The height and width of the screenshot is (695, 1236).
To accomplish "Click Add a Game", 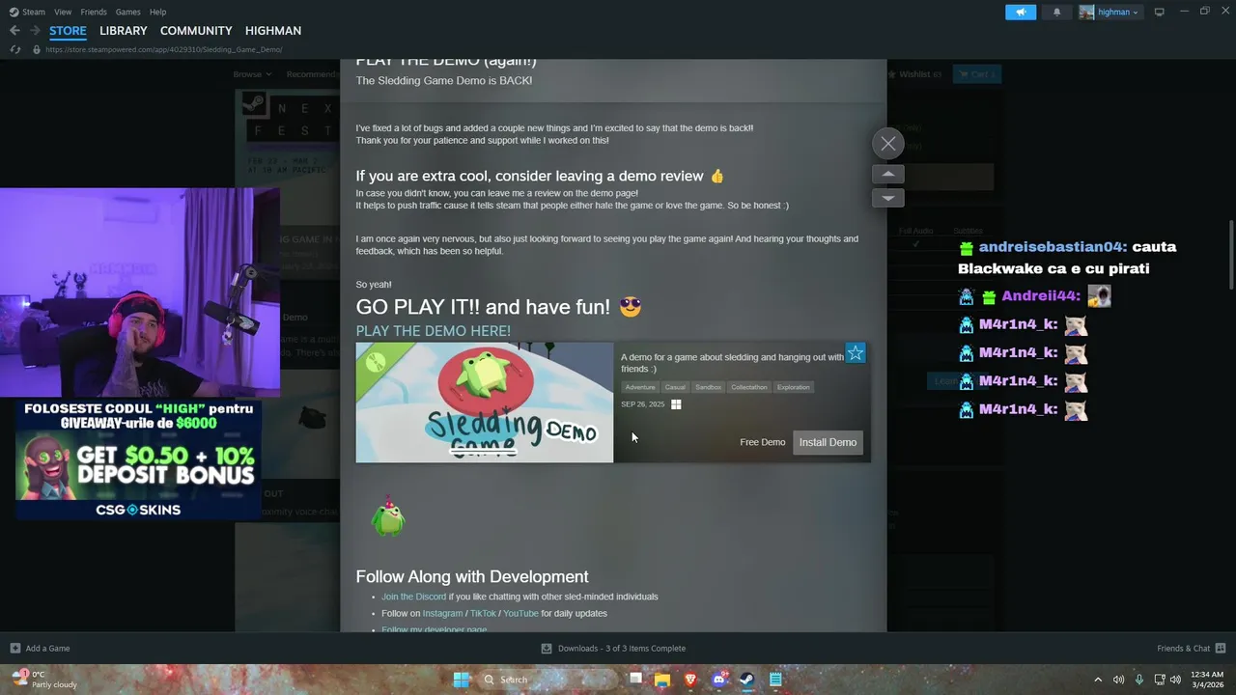I will [40, 649].
